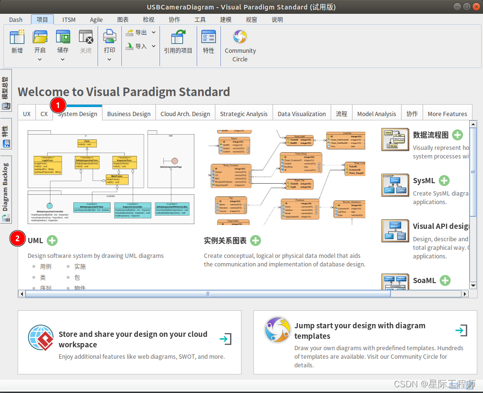The height and width of the screenshot is (393, 483).
Task: Click the green plus next to 数据流程图
Action: (x=457, y=135)
